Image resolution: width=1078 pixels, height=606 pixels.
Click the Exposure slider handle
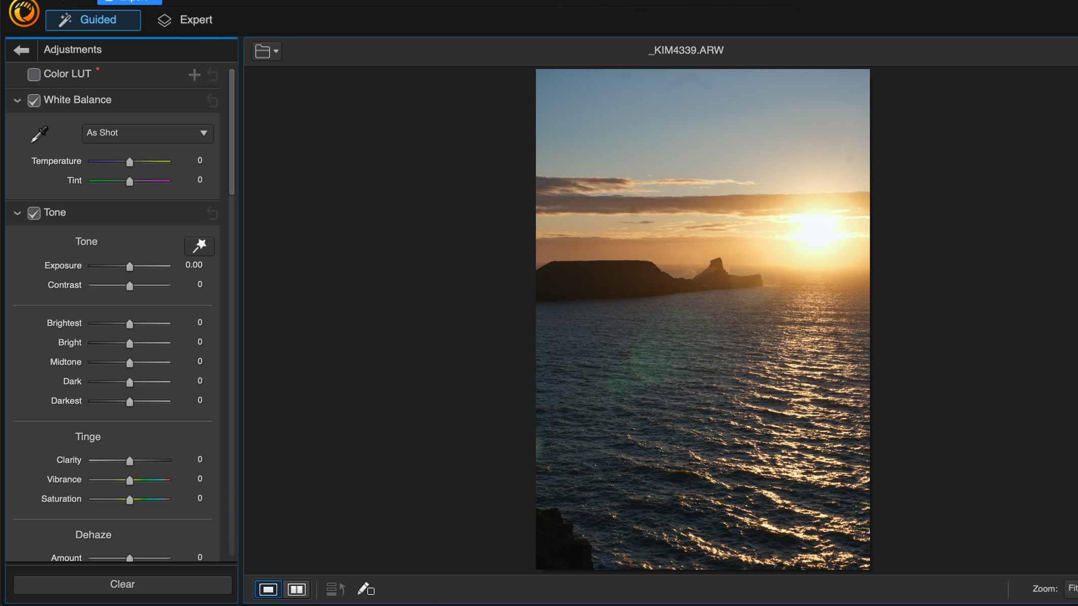[x=129, y=266]
